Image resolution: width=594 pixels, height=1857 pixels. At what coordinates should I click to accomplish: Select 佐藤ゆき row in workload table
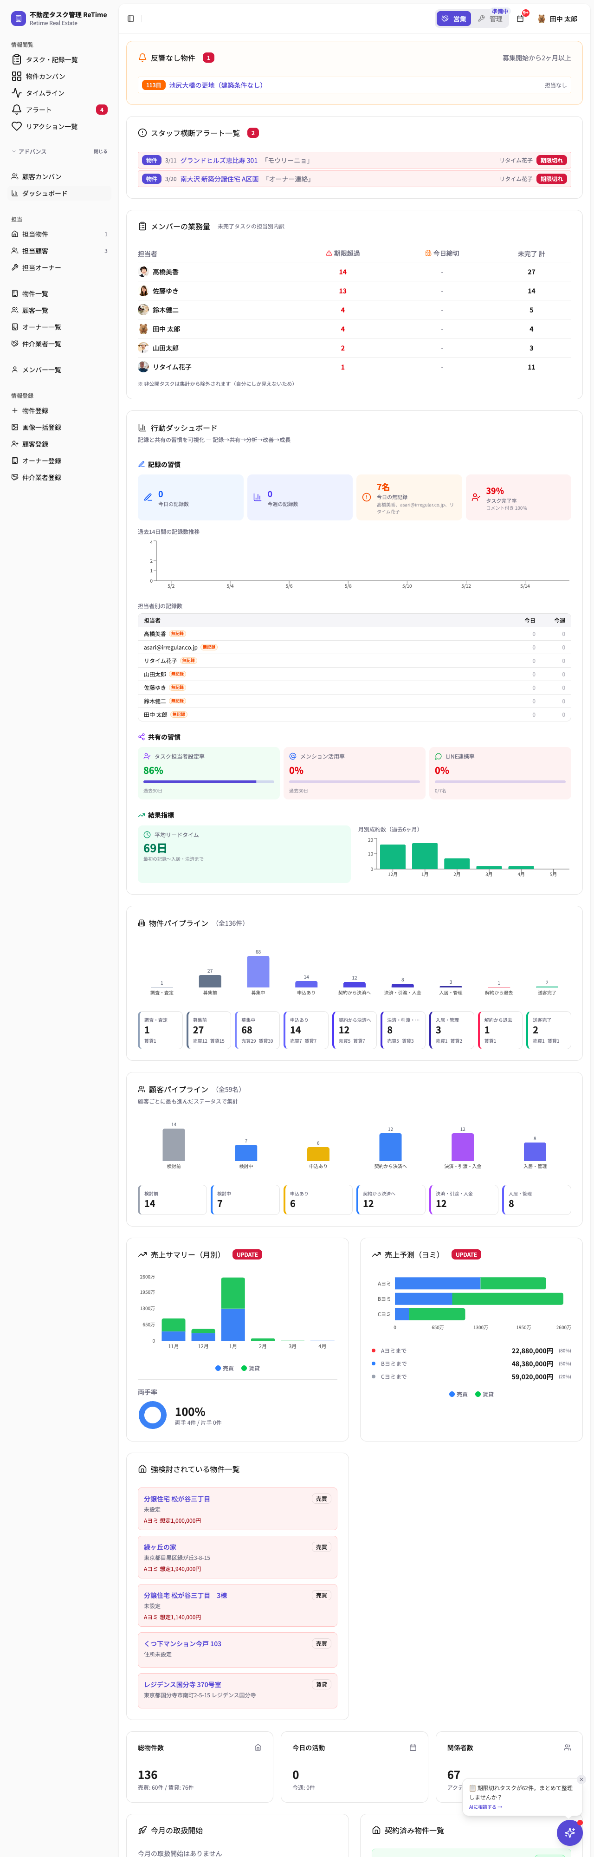354,291
